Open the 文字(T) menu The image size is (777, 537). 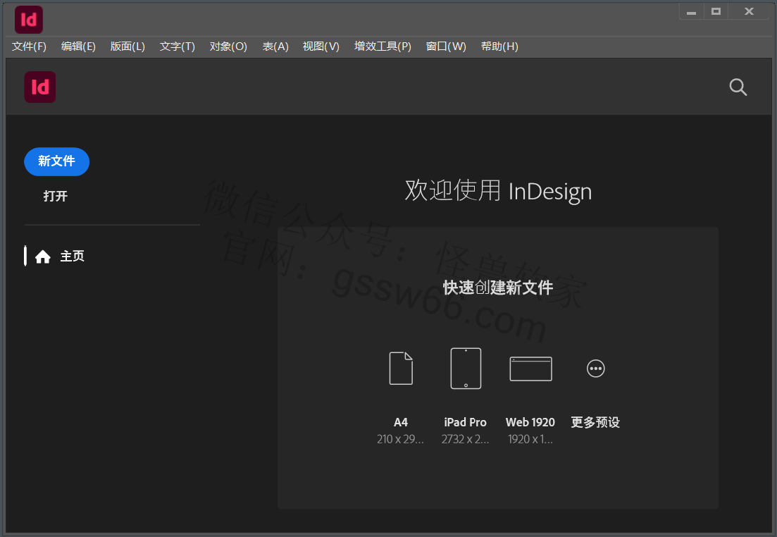point(177,47)
